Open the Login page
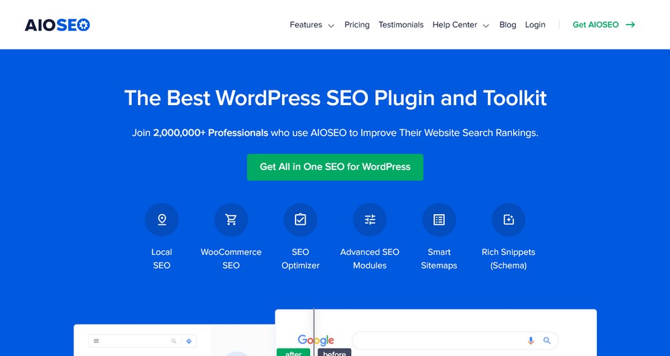This screenshot has height=356, width=670. (535, 25)
